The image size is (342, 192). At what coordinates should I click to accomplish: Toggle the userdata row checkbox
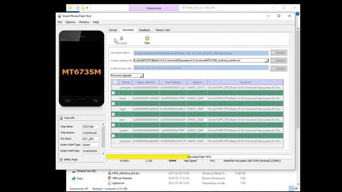click(x=113, y=141)
